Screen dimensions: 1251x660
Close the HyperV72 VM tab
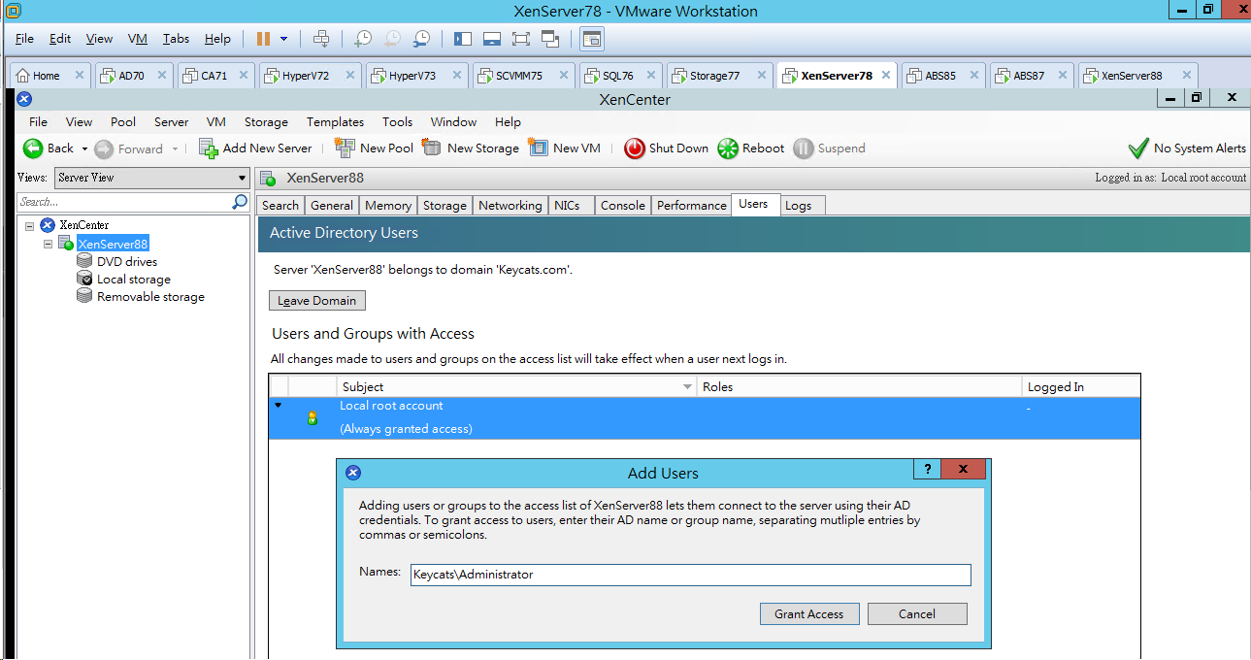[x=349, y=75]
